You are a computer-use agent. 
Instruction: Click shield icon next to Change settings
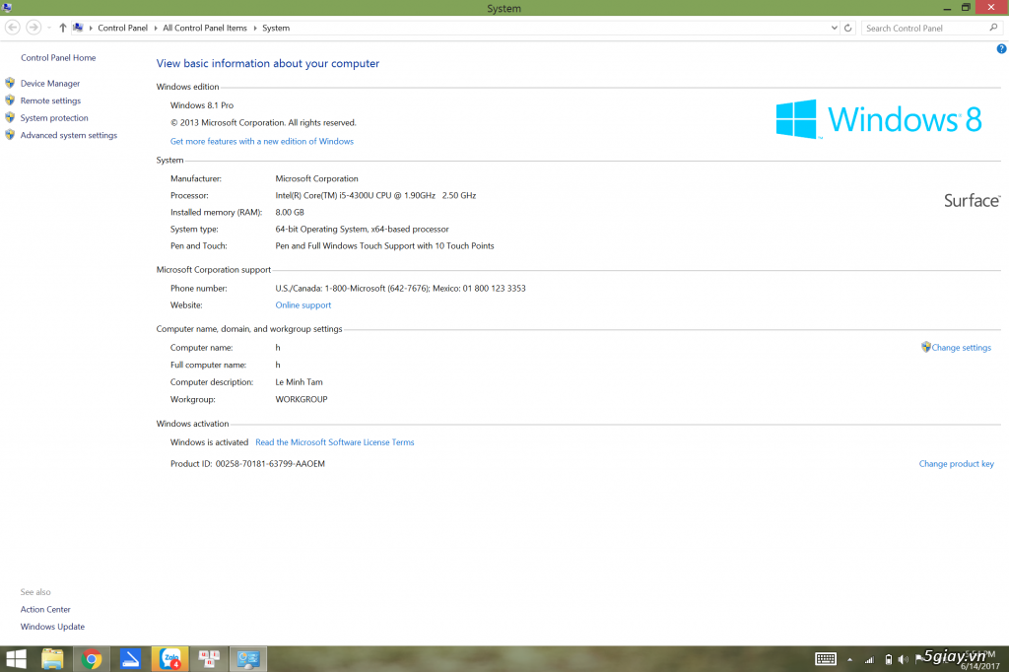click(x=926, y=347)
